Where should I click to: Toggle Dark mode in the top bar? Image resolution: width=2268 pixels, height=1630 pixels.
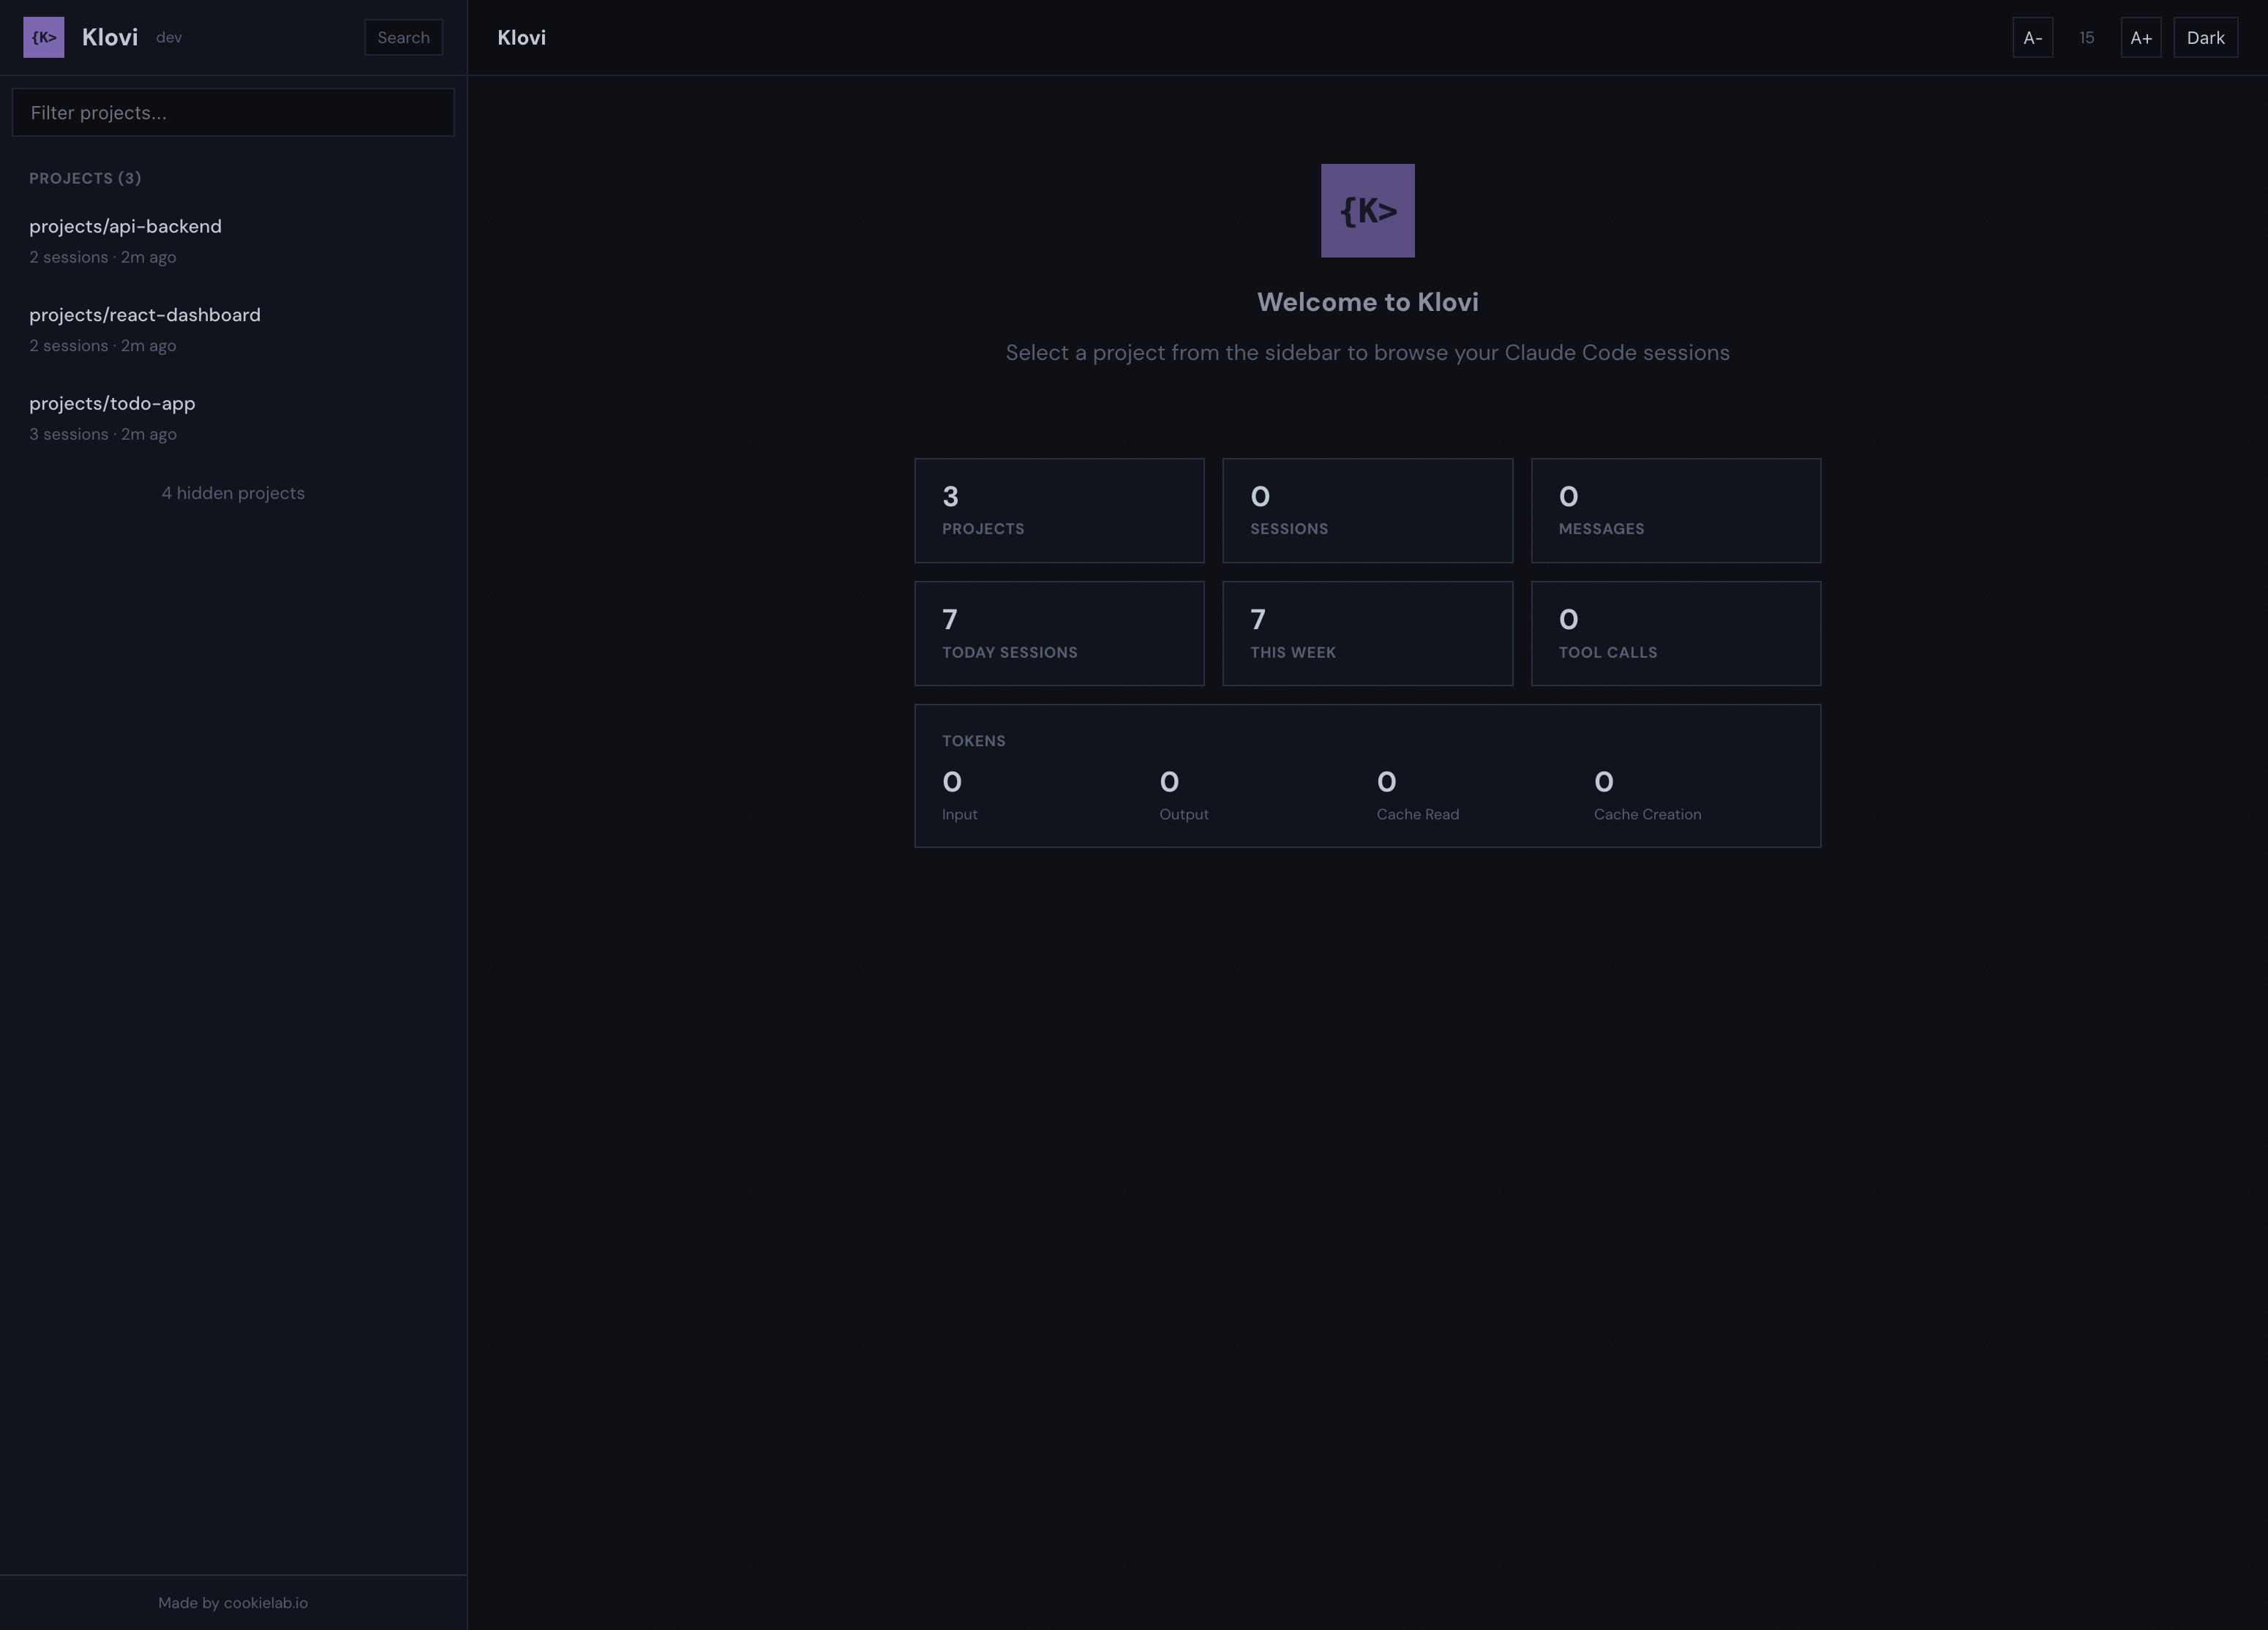point(2205,37)
